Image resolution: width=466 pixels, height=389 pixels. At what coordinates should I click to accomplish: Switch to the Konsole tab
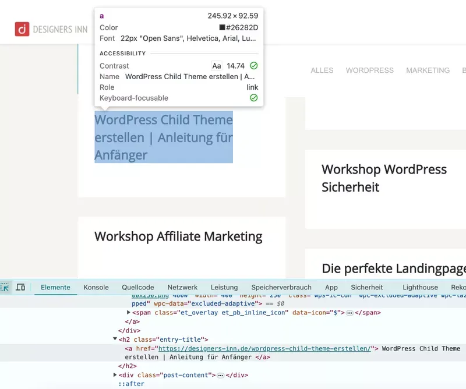click(x=96, y=287)
